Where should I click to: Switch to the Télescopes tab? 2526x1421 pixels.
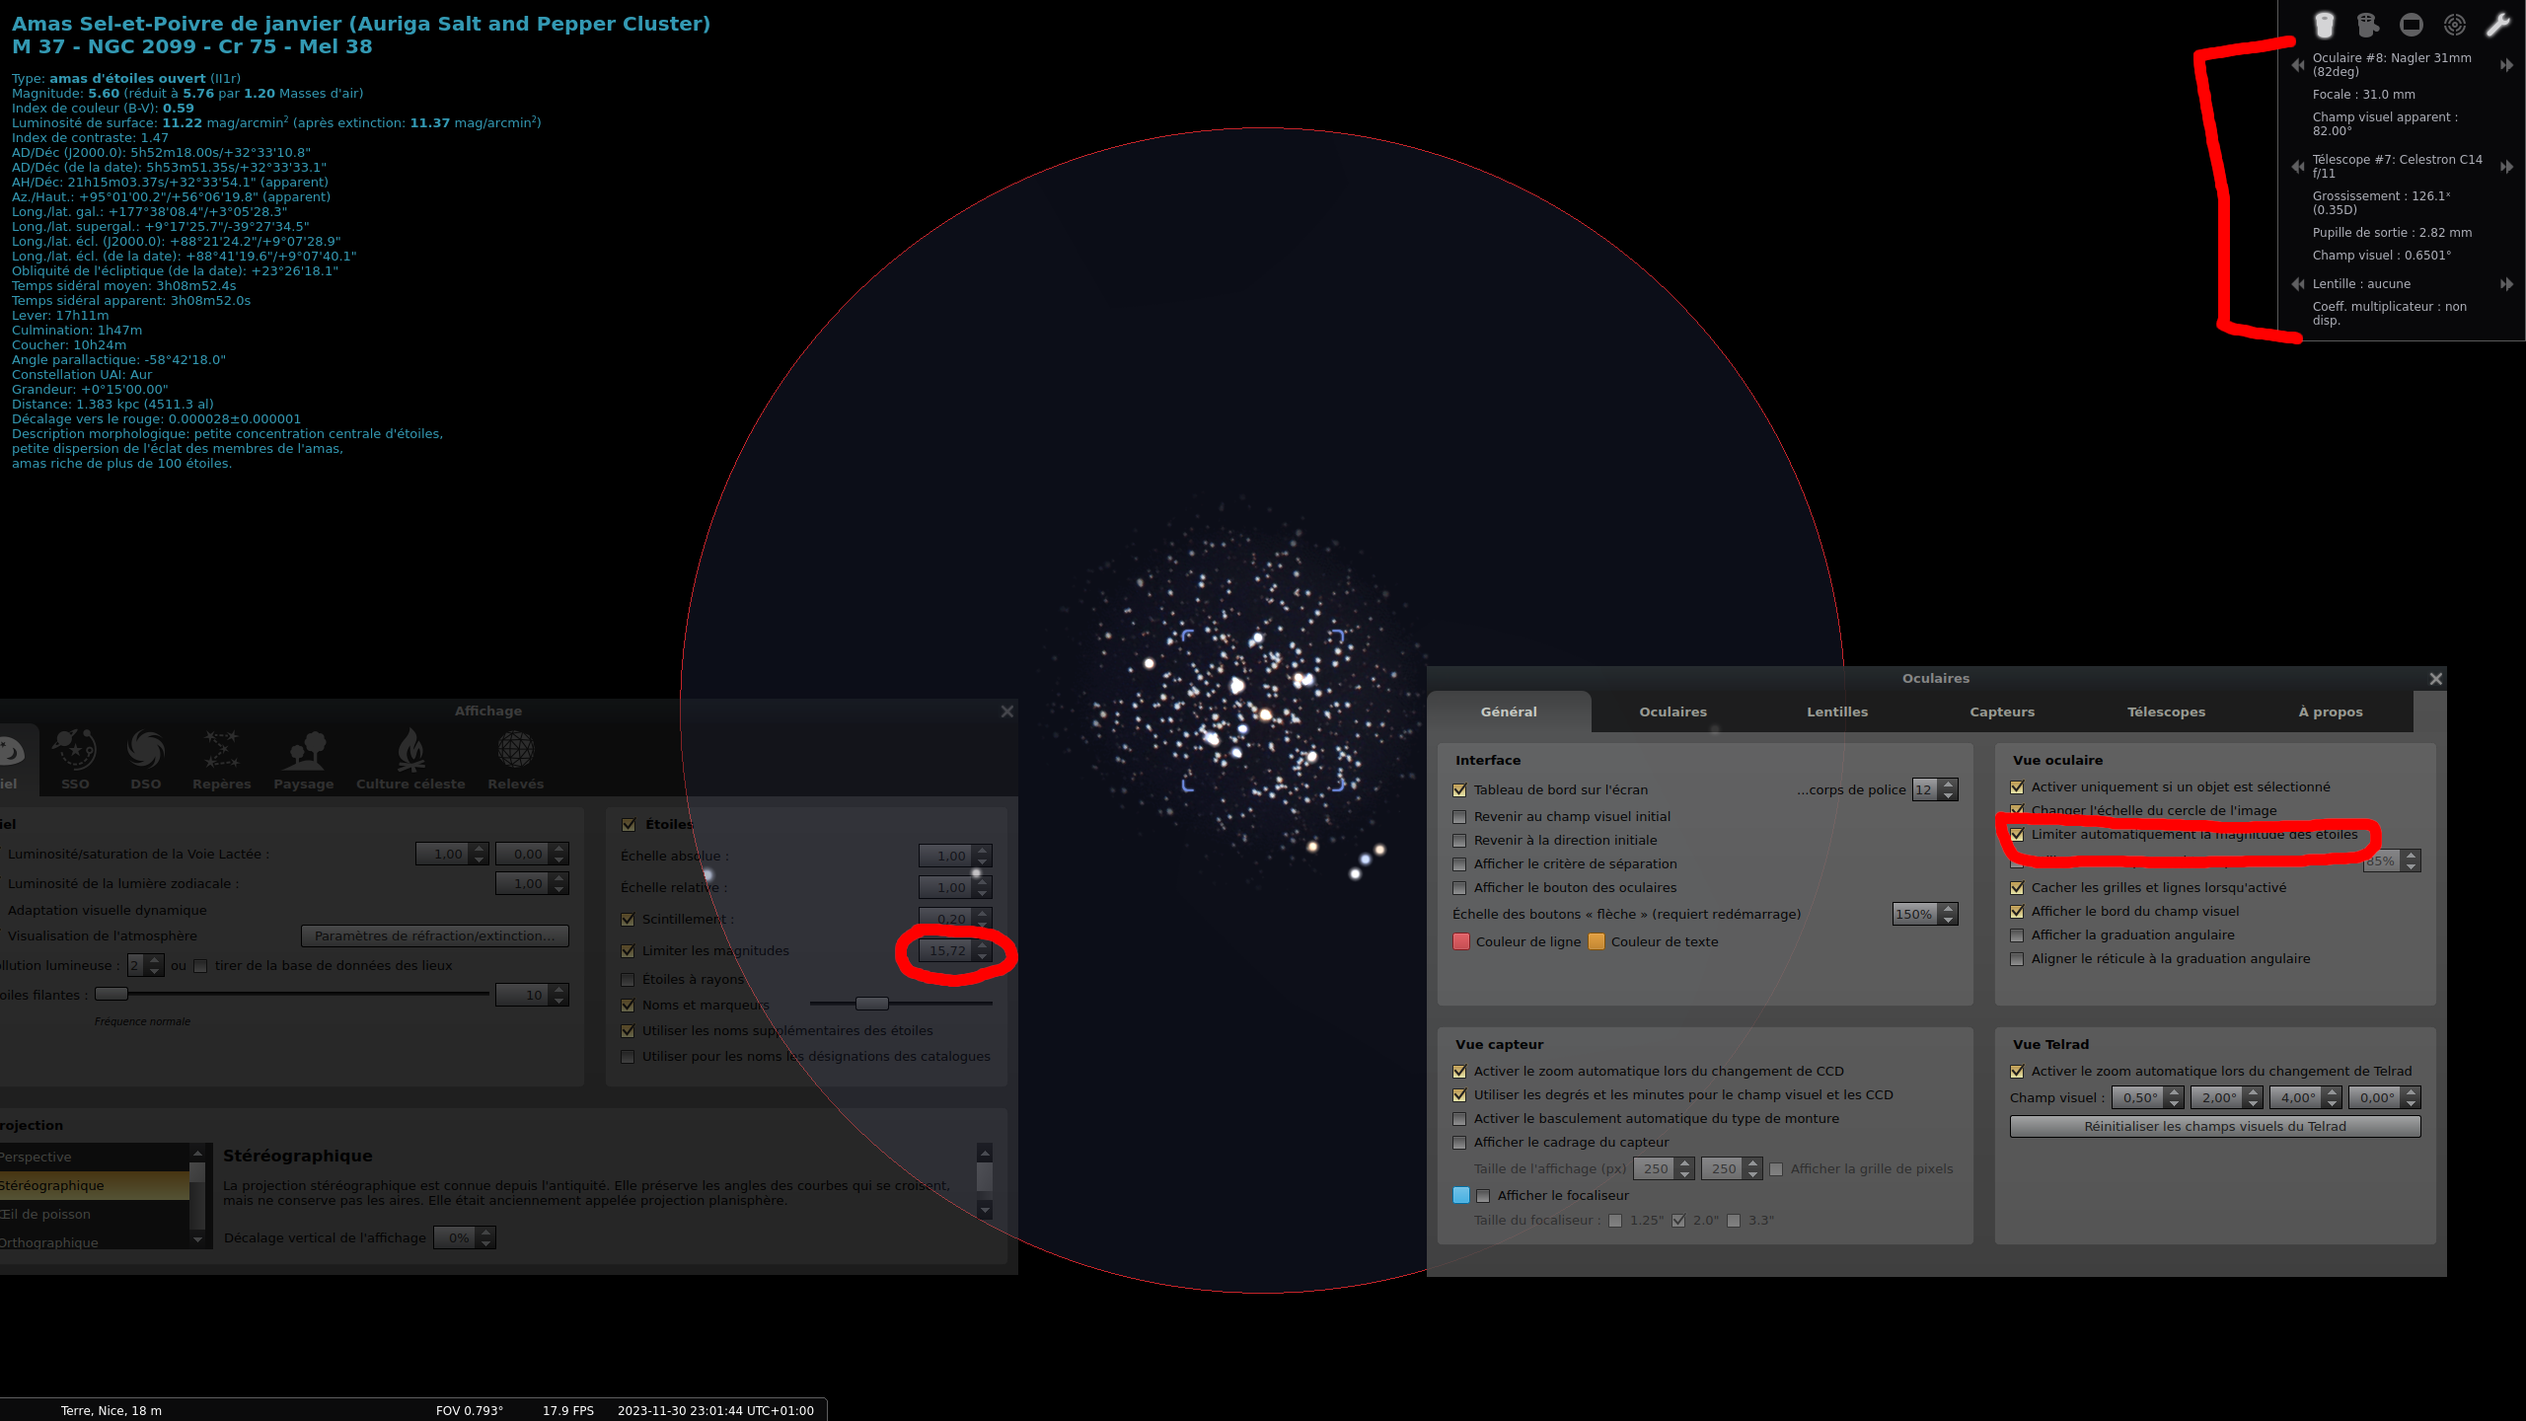pyautogui.click(x=2166, y=711)
